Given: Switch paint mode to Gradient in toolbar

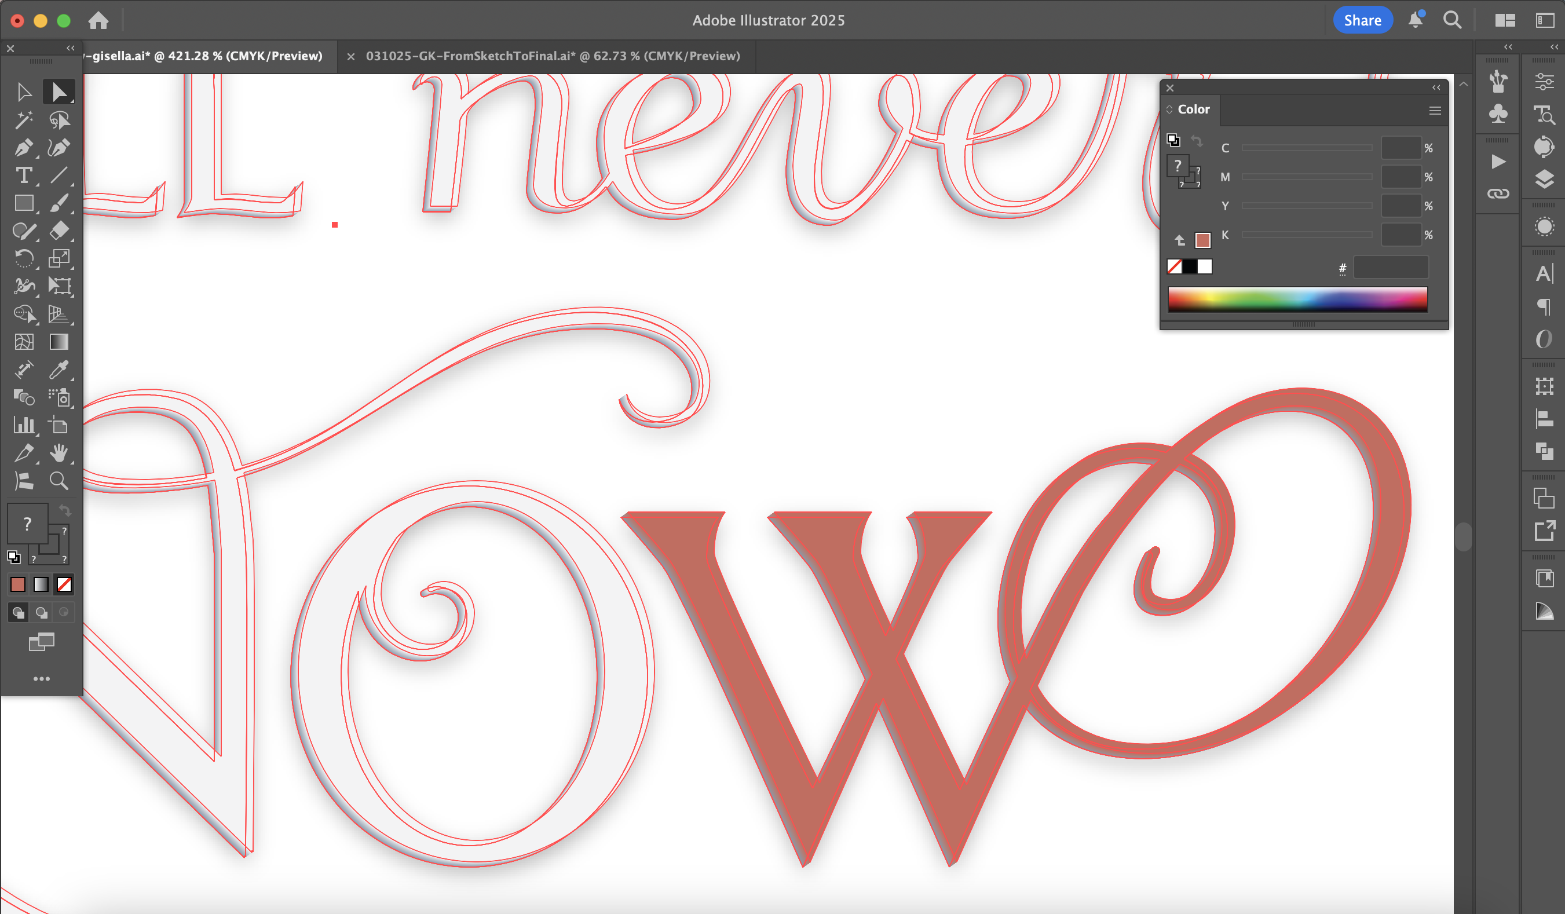Looking at the screenshot, I should click(41, 584).
